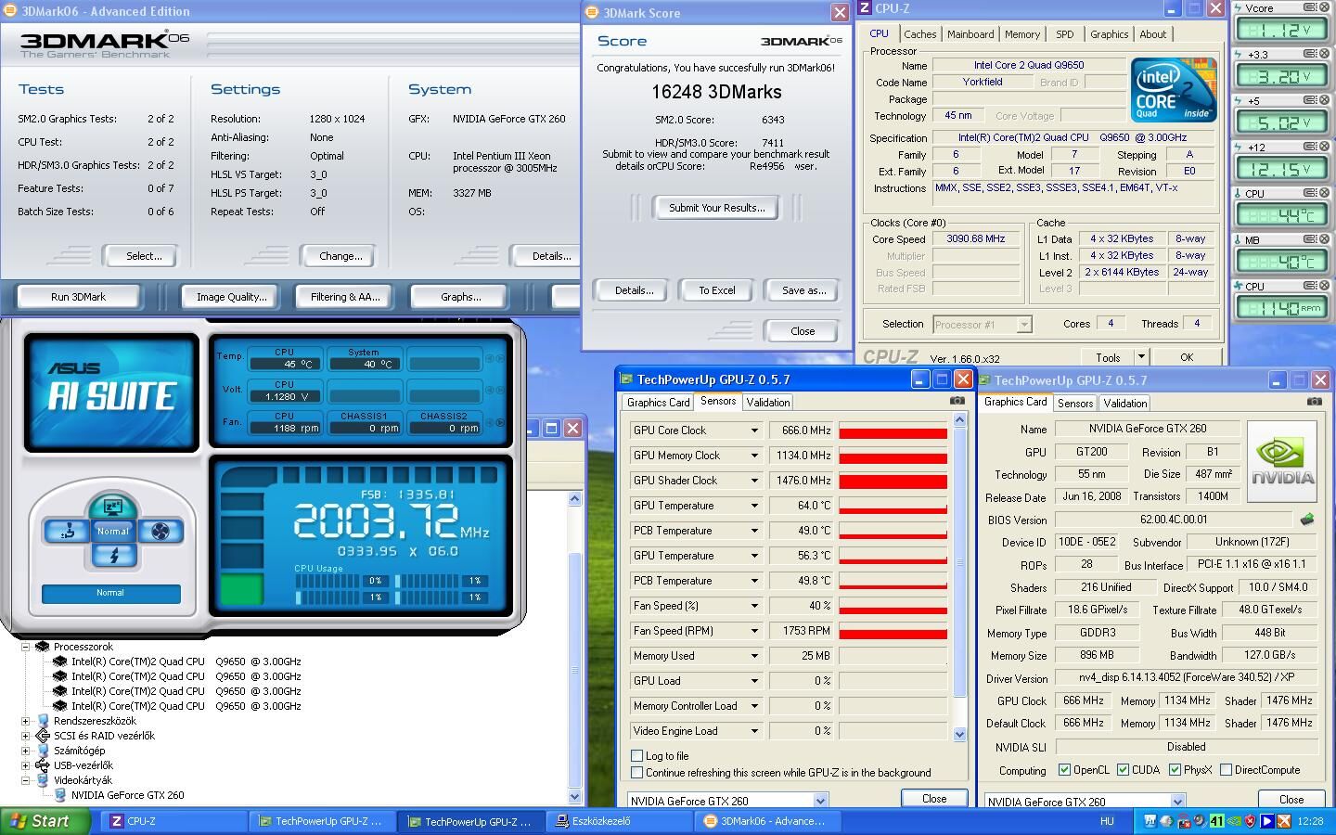Switch to the Memory tab in CPU-Z
This screenshot has height=835, width=1336.
click(1022, 34)
